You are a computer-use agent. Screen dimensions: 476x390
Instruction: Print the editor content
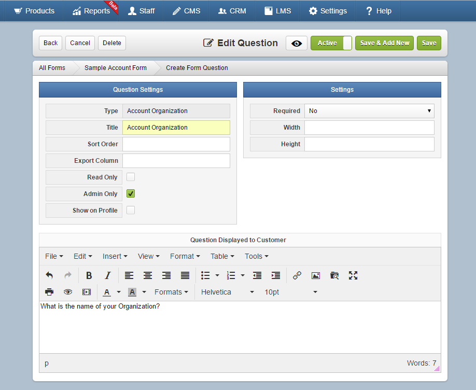point(49,292)
